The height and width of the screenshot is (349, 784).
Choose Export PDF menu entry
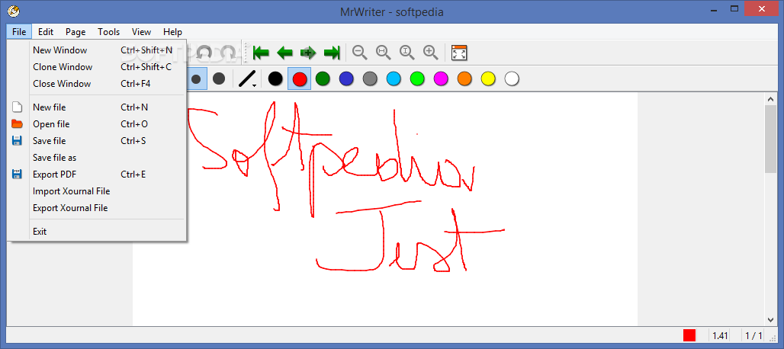(97, 174)
